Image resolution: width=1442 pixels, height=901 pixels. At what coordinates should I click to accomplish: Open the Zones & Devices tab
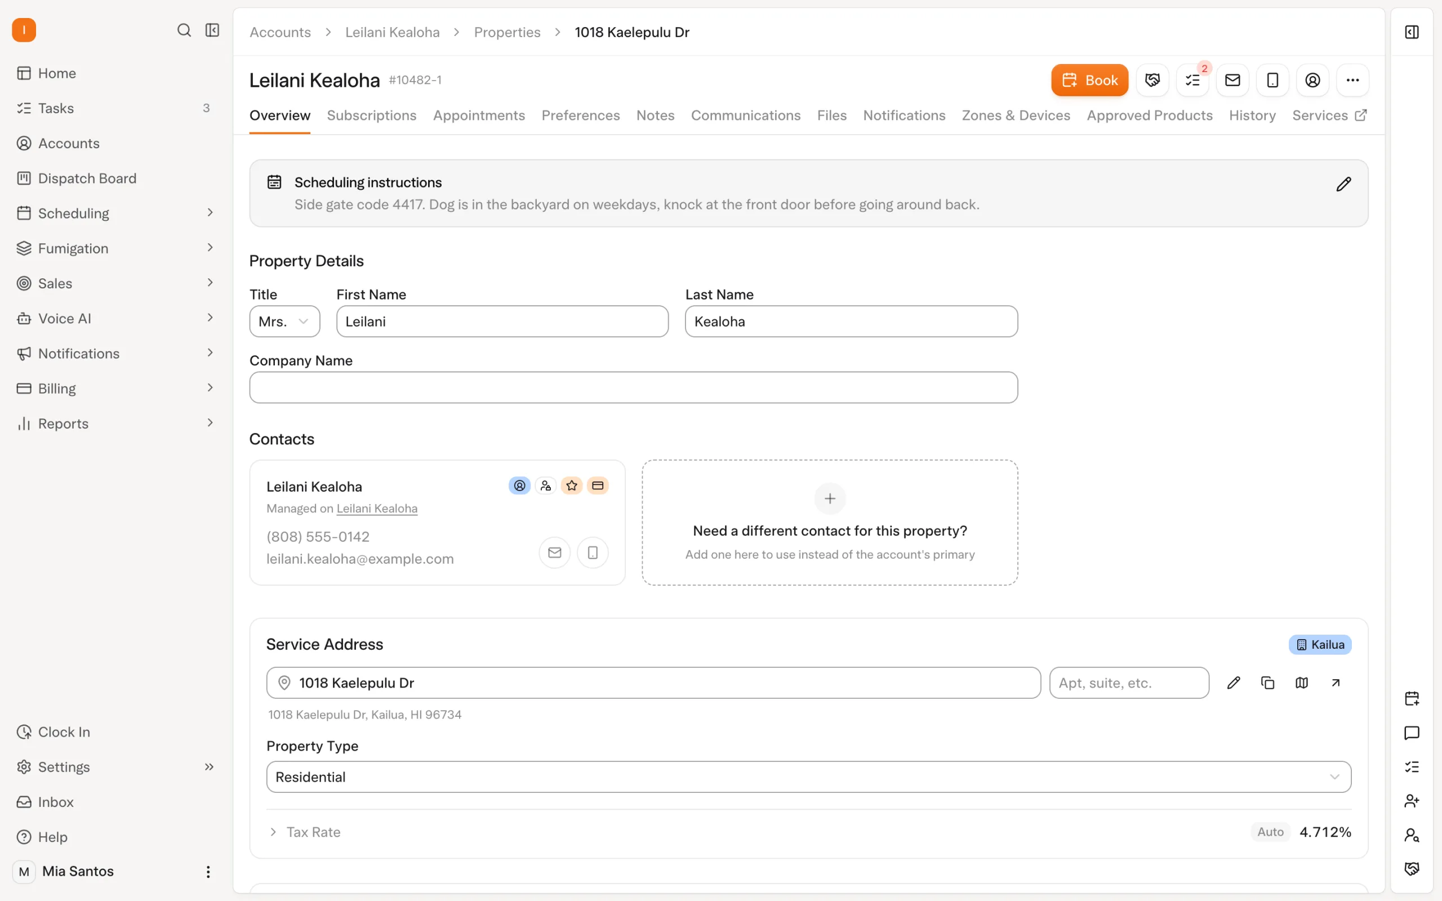coord(1016,115)
